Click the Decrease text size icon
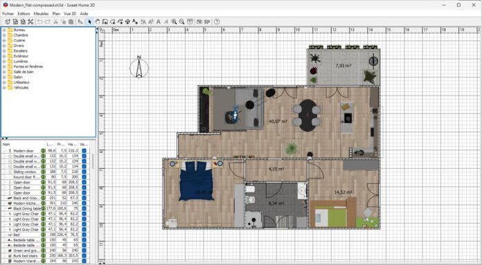Image resolution: width=482 pixels, height=265 pixels. (x=151, y=21)
